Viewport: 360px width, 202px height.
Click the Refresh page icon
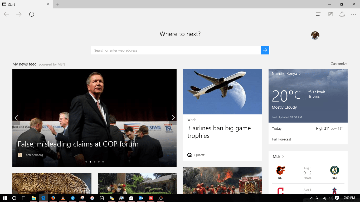pos(32,14)
